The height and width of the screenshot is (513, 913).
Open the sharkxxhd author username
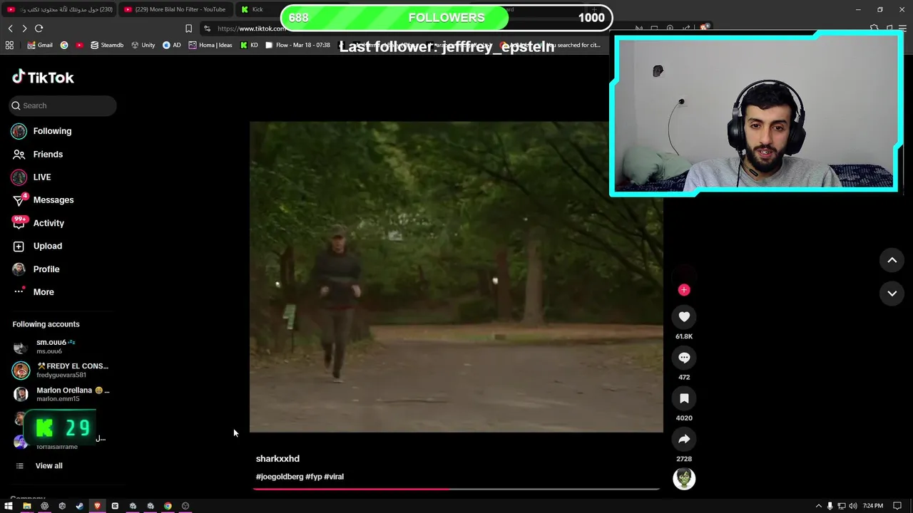(277, 459)
